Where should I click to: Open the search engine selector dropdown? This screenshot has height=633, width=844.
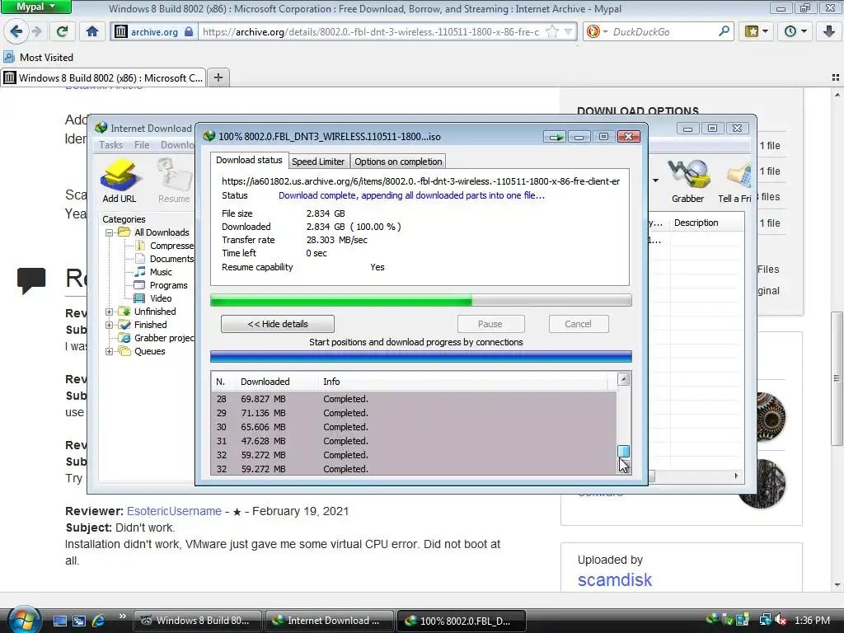597,32
